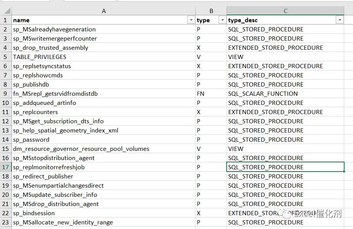Click the VIEW cell in row 15
The height and width of the screenshot is (229, 353).
click(x=286, y=149)
